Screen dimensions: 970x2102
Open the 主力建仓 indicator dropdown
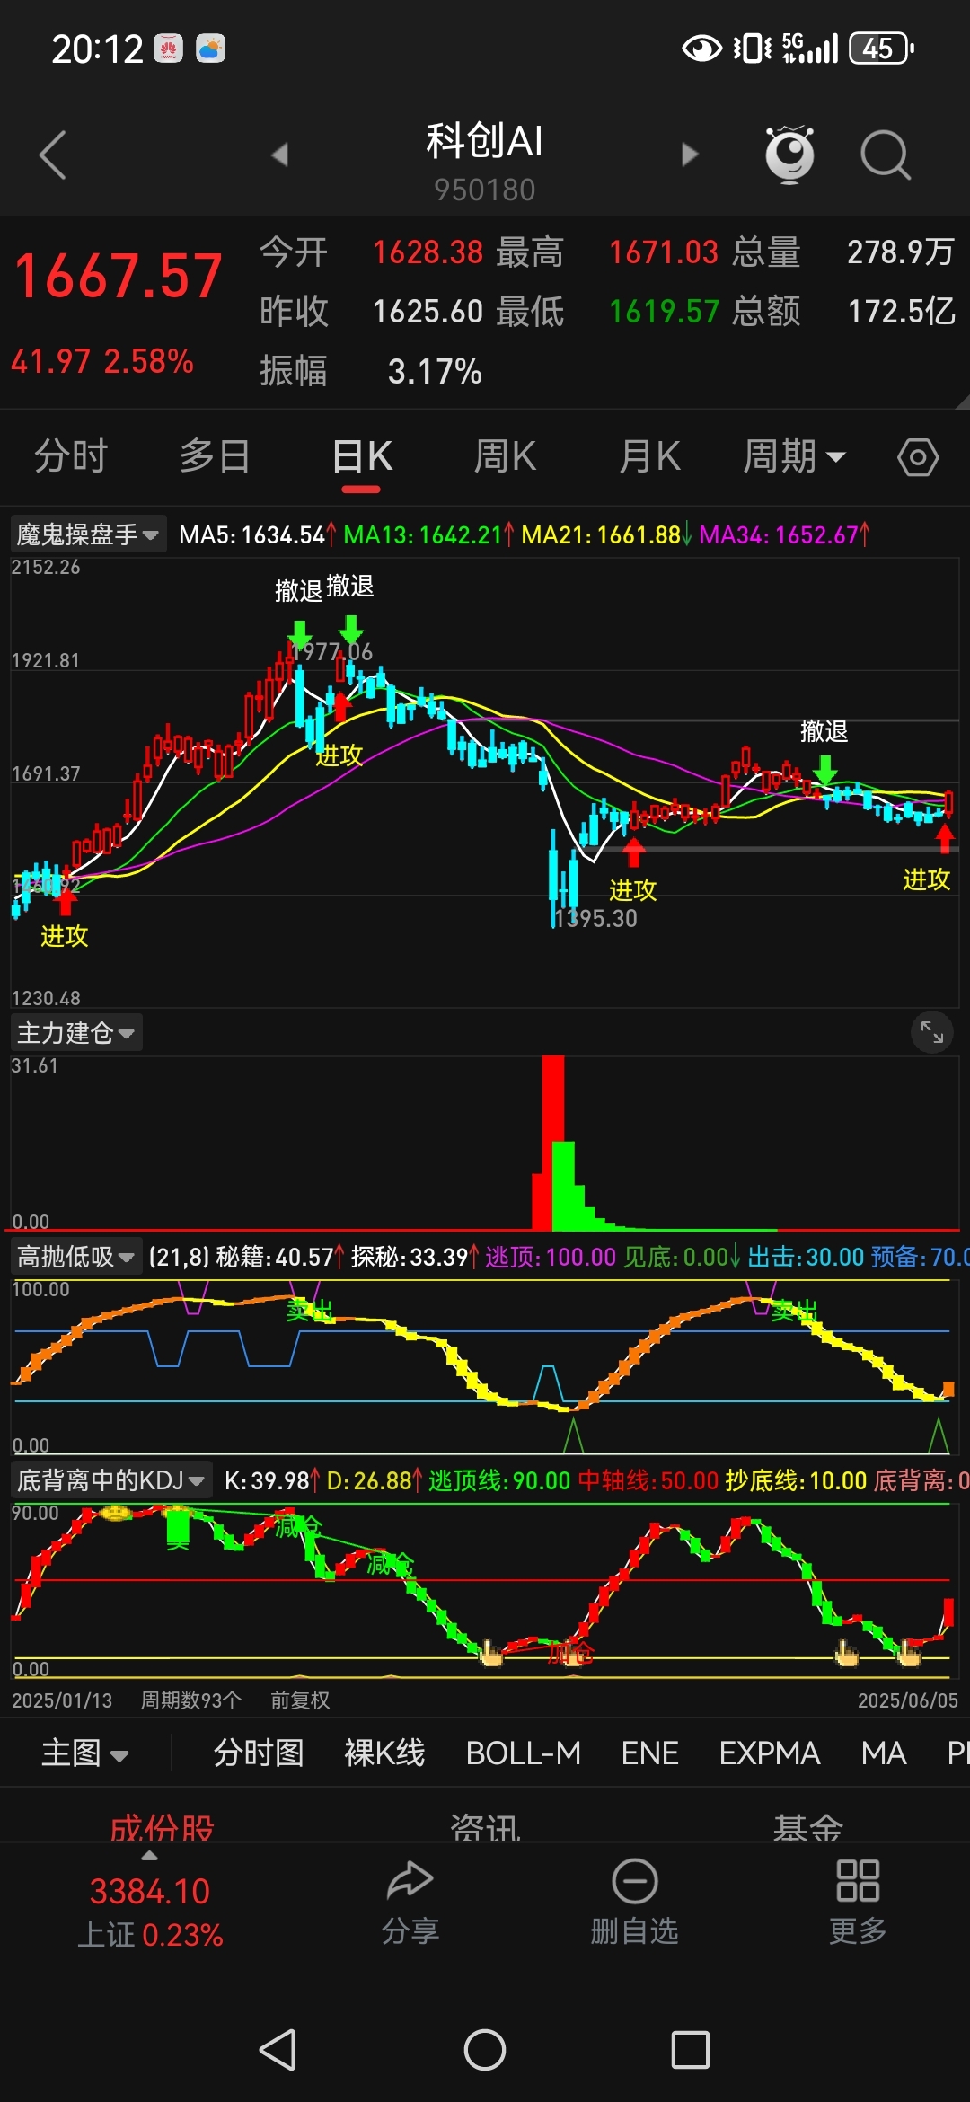click(76, 1033)
